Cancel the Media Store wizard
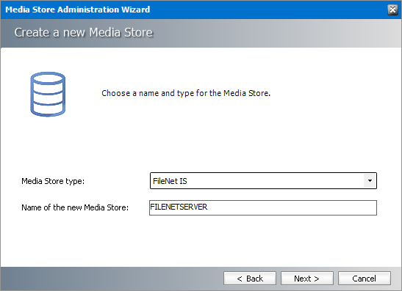402x291 pixels. (x=365, y=279)
